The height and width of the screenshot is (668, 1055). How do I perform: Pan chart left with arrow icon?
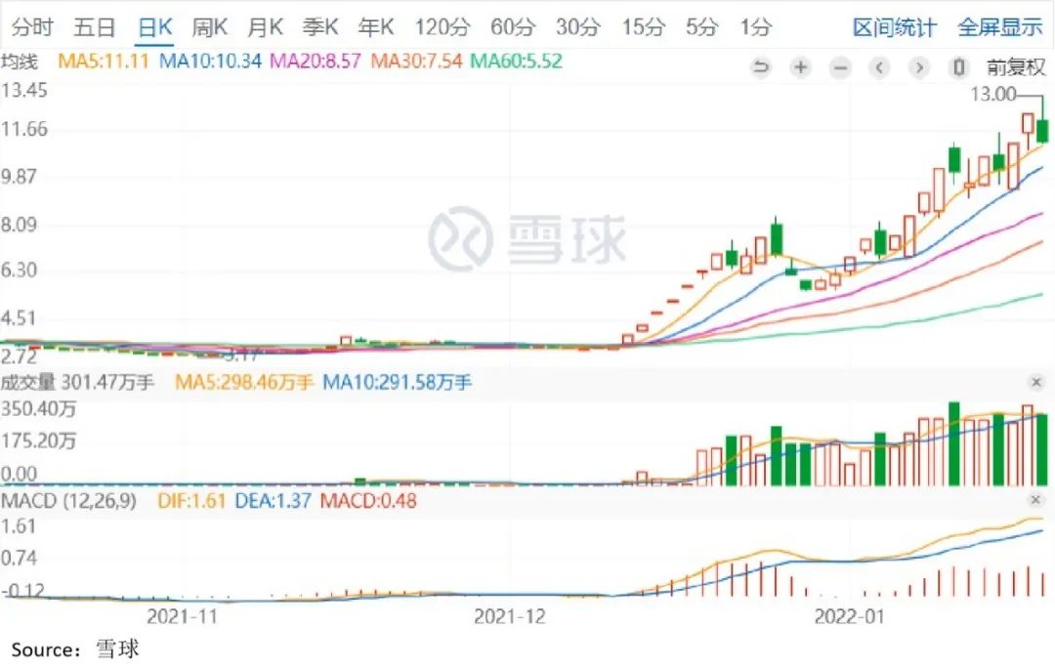[879, 67]
